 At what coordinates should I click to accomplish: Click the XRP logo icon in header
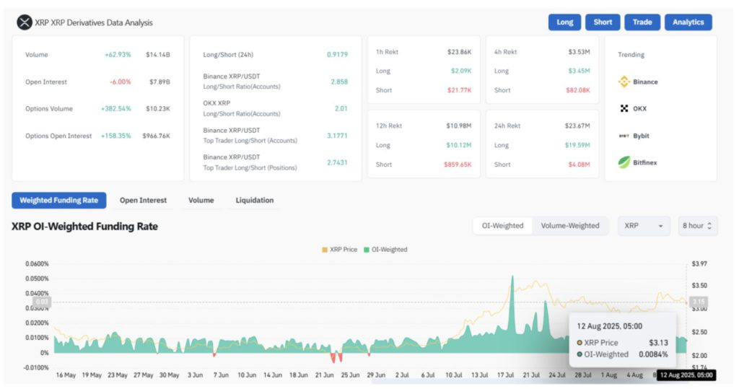tap(25, 22)
